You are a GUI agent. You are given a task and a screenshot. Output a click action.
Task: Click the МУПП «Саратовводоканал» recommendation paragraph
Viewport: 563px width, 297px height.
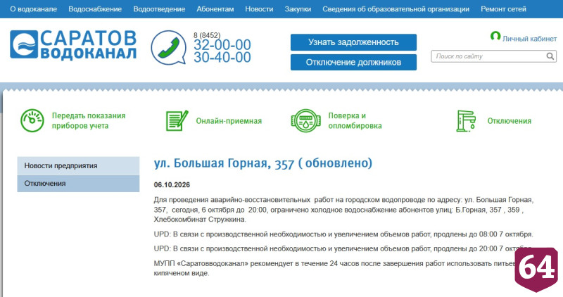tap(334, 268)
